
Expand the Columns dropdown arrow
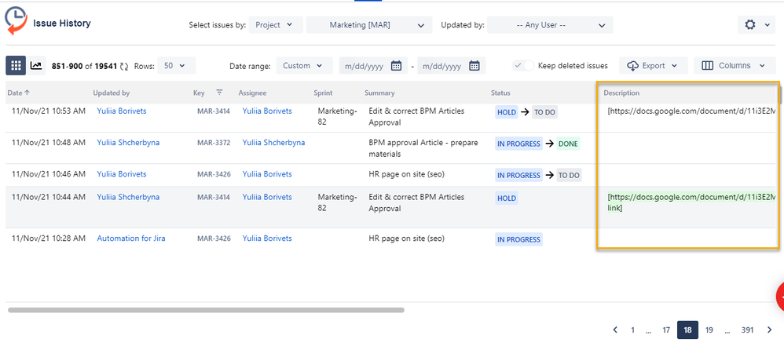(x=761, y=66)
